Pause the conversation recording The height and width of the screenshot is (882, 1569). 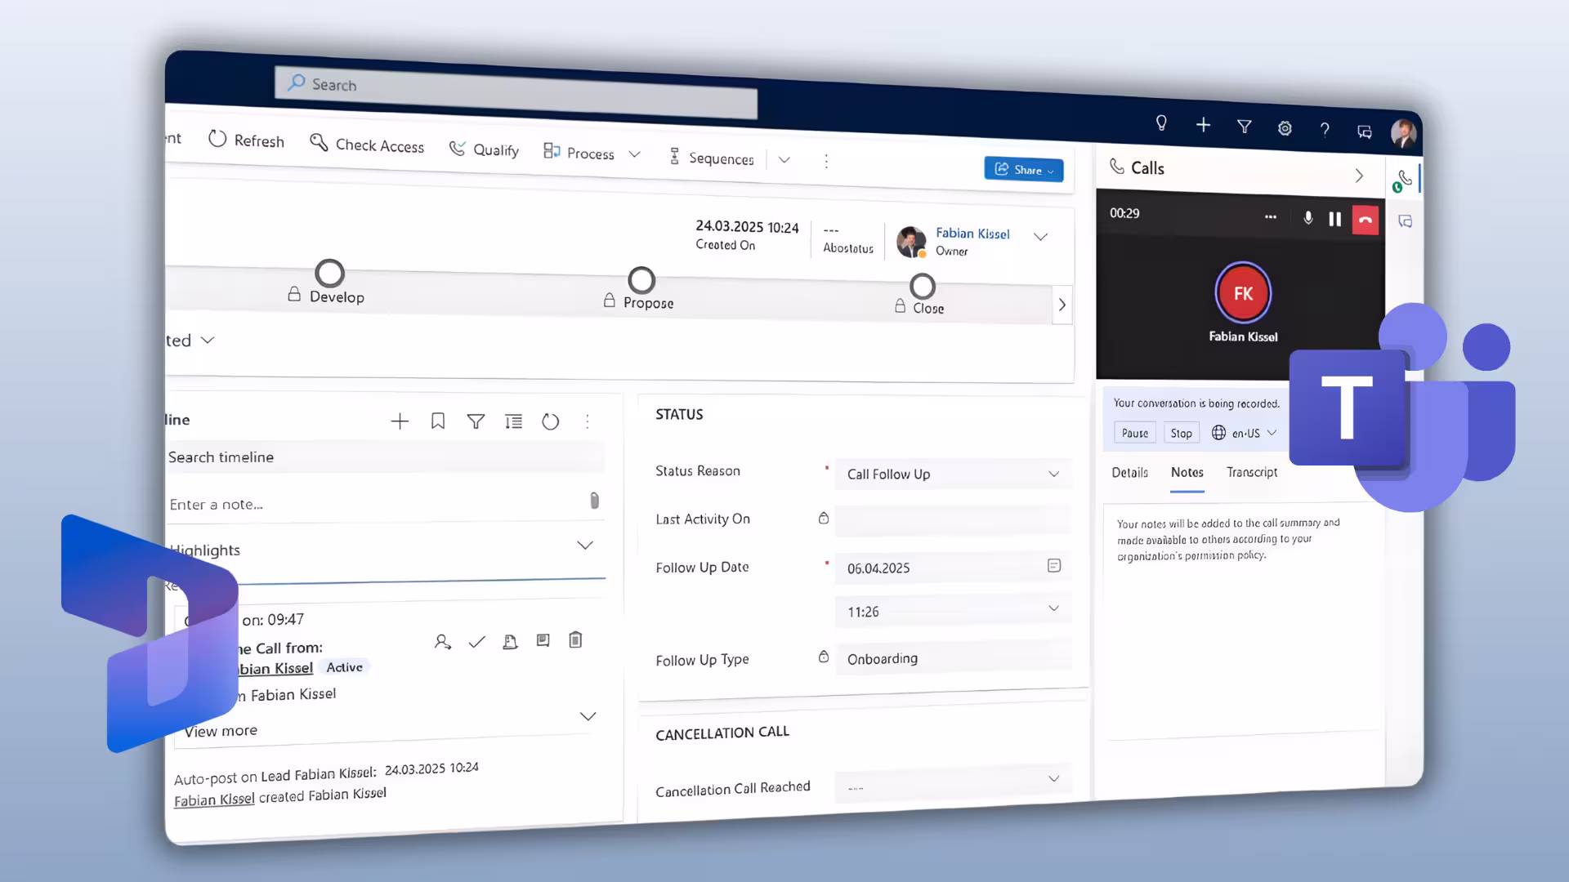pos(1135,433)
